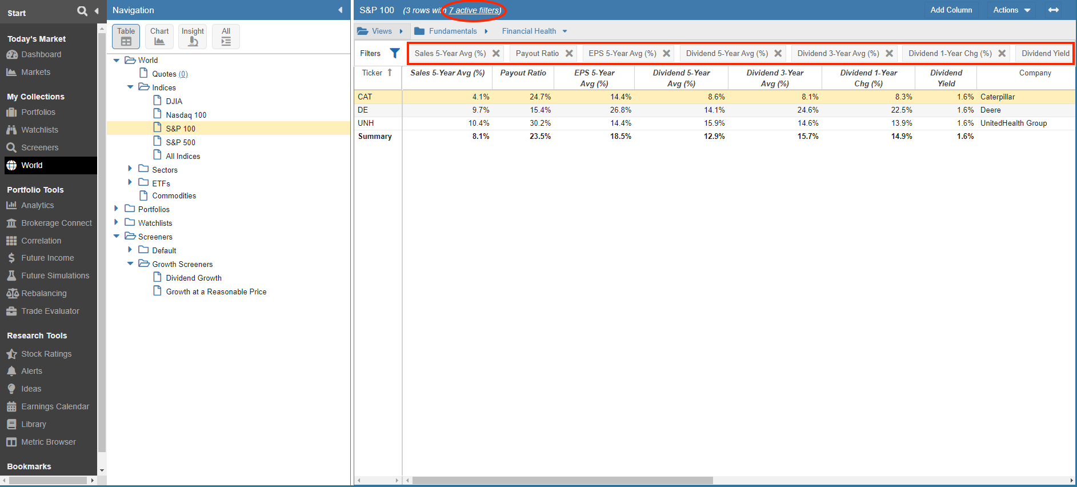Select Nasdaq 100 index
Screen dimensions: 1077x487
(x=186, y=115)
